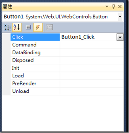This screenshot has height=133, width=129.
Task: Toggle the Events lightning bolt icon
Action: (x=38, y=27)
